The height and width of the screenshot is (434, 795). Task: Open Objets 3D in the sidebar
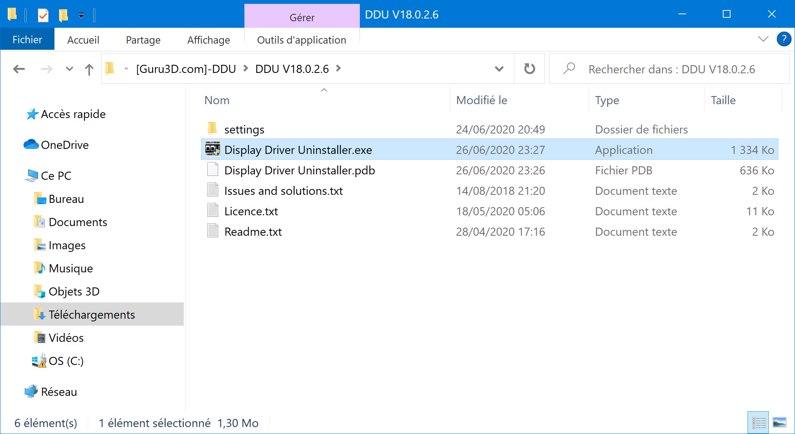click(x=74, y=292)
